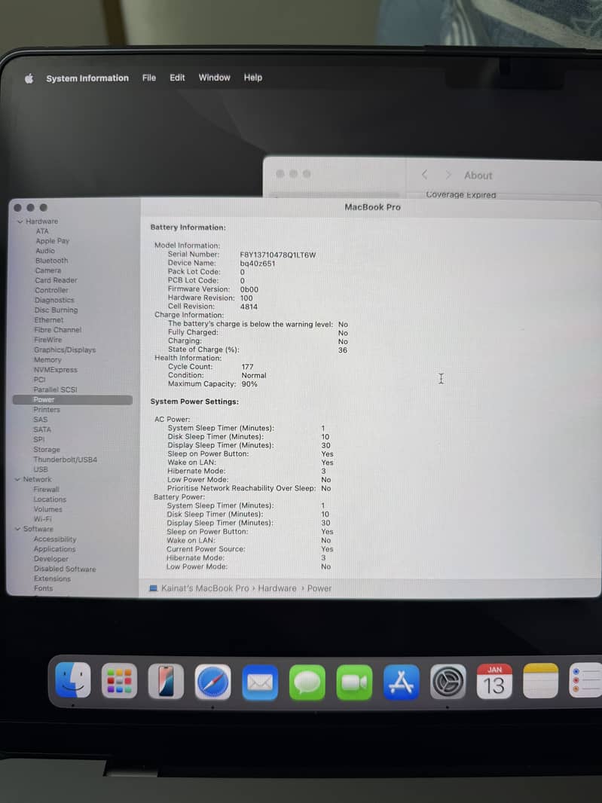
Task: Click the back arrow in About window
Action: (424, 175)
